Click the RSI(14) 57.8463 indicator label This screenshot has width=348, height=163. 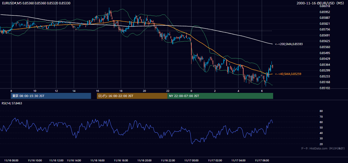click(12, 103)
